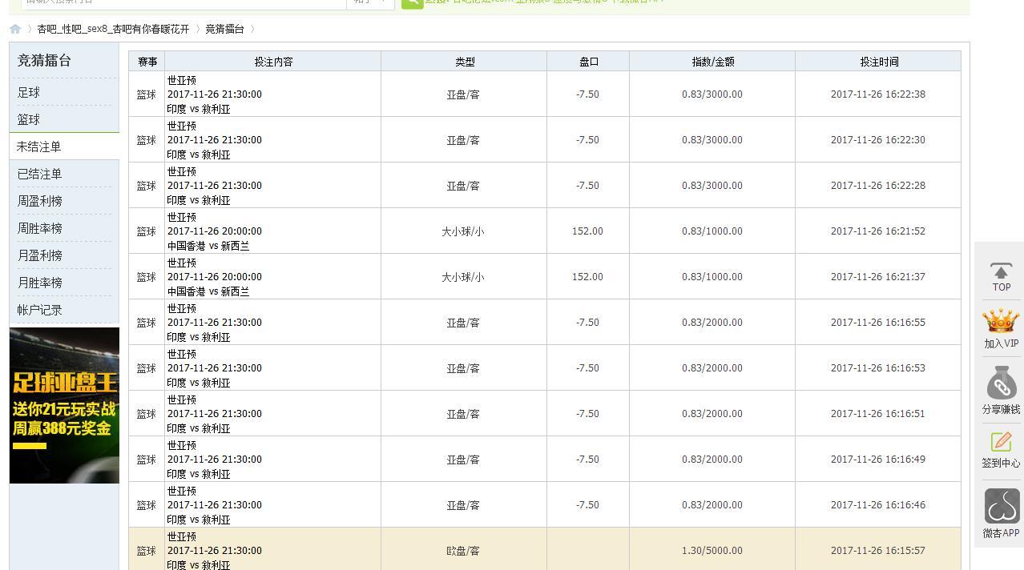
Task: Open 帐户记录 in the sidebar
Action: coord(40,311)
